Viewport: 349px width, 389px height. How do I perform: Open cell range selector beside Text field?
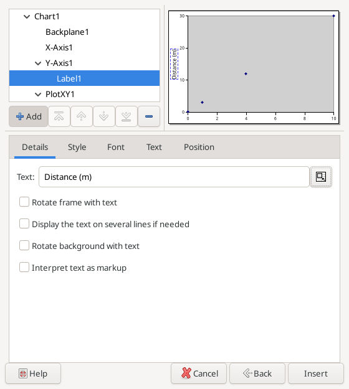click(x=321, y=177)
